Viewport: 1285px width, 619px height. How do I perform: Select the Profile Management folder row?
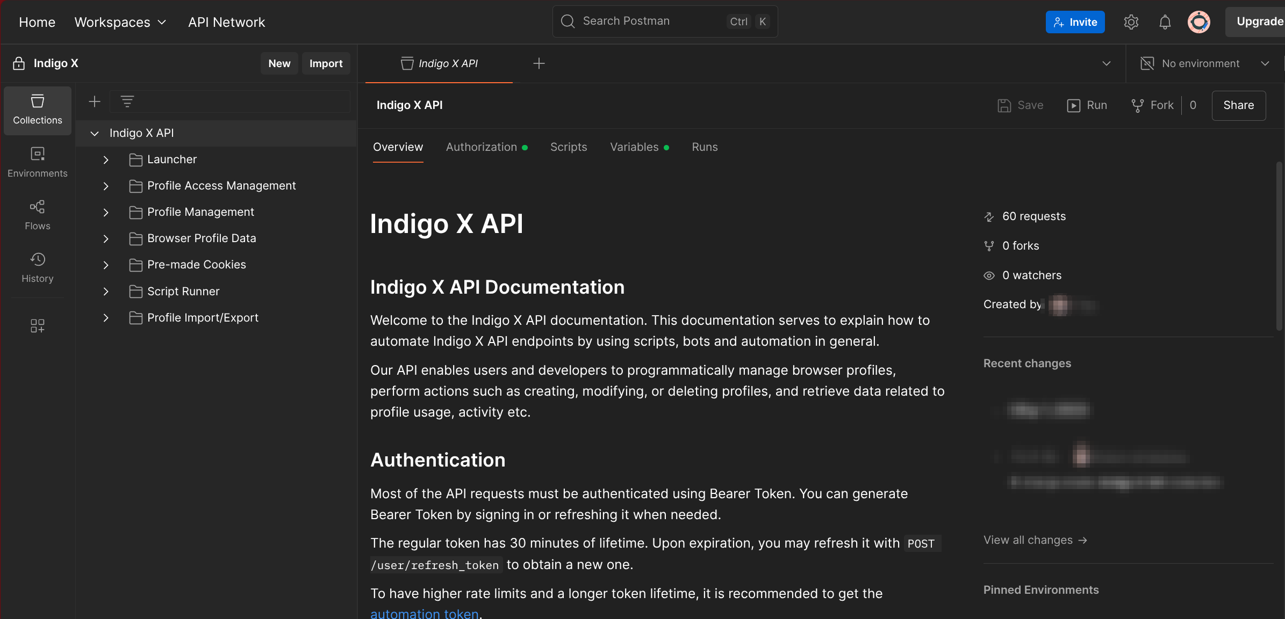pyautogui.click(x=217, y=212)
